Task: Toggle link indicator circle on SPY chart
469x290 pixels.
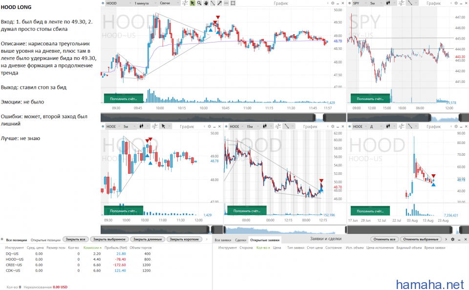Action: coord(350,3)
